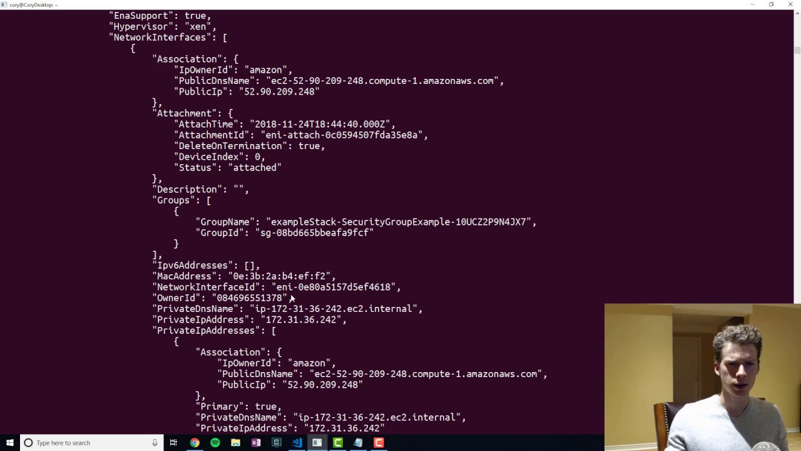Viewport: 801px width, 451px height.
Task: Click the "AttachTime" timestamp line
Action: pos(285,124)
